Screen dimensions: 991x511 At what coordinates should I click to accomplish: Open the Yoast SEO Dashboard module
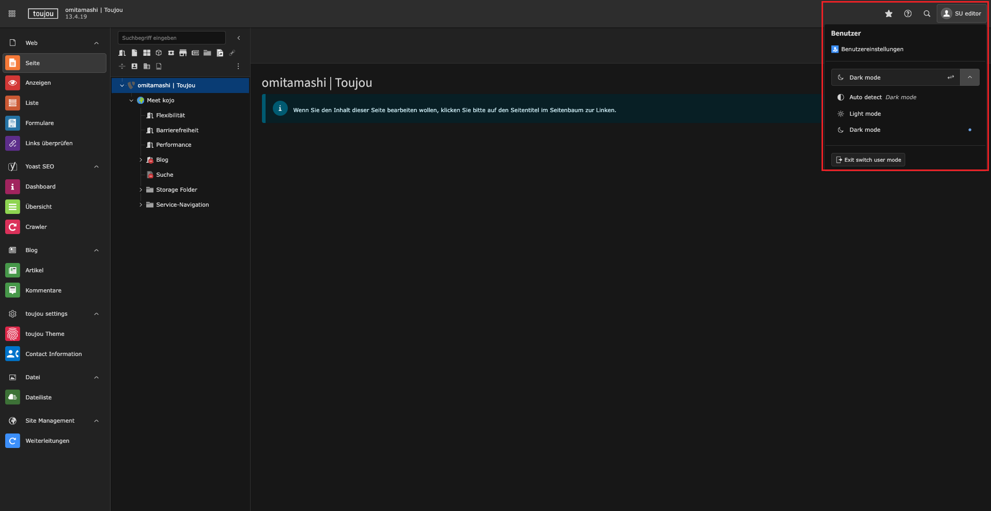coord(40,187)
